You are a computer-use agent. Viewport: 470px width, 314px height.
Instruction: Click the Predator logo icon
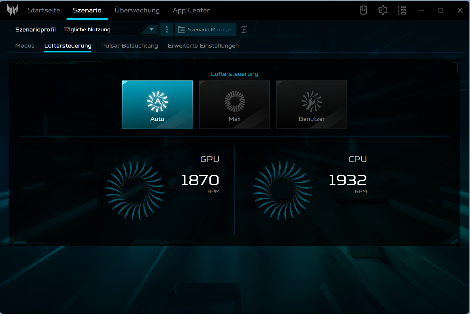click(x=13, y=10)
